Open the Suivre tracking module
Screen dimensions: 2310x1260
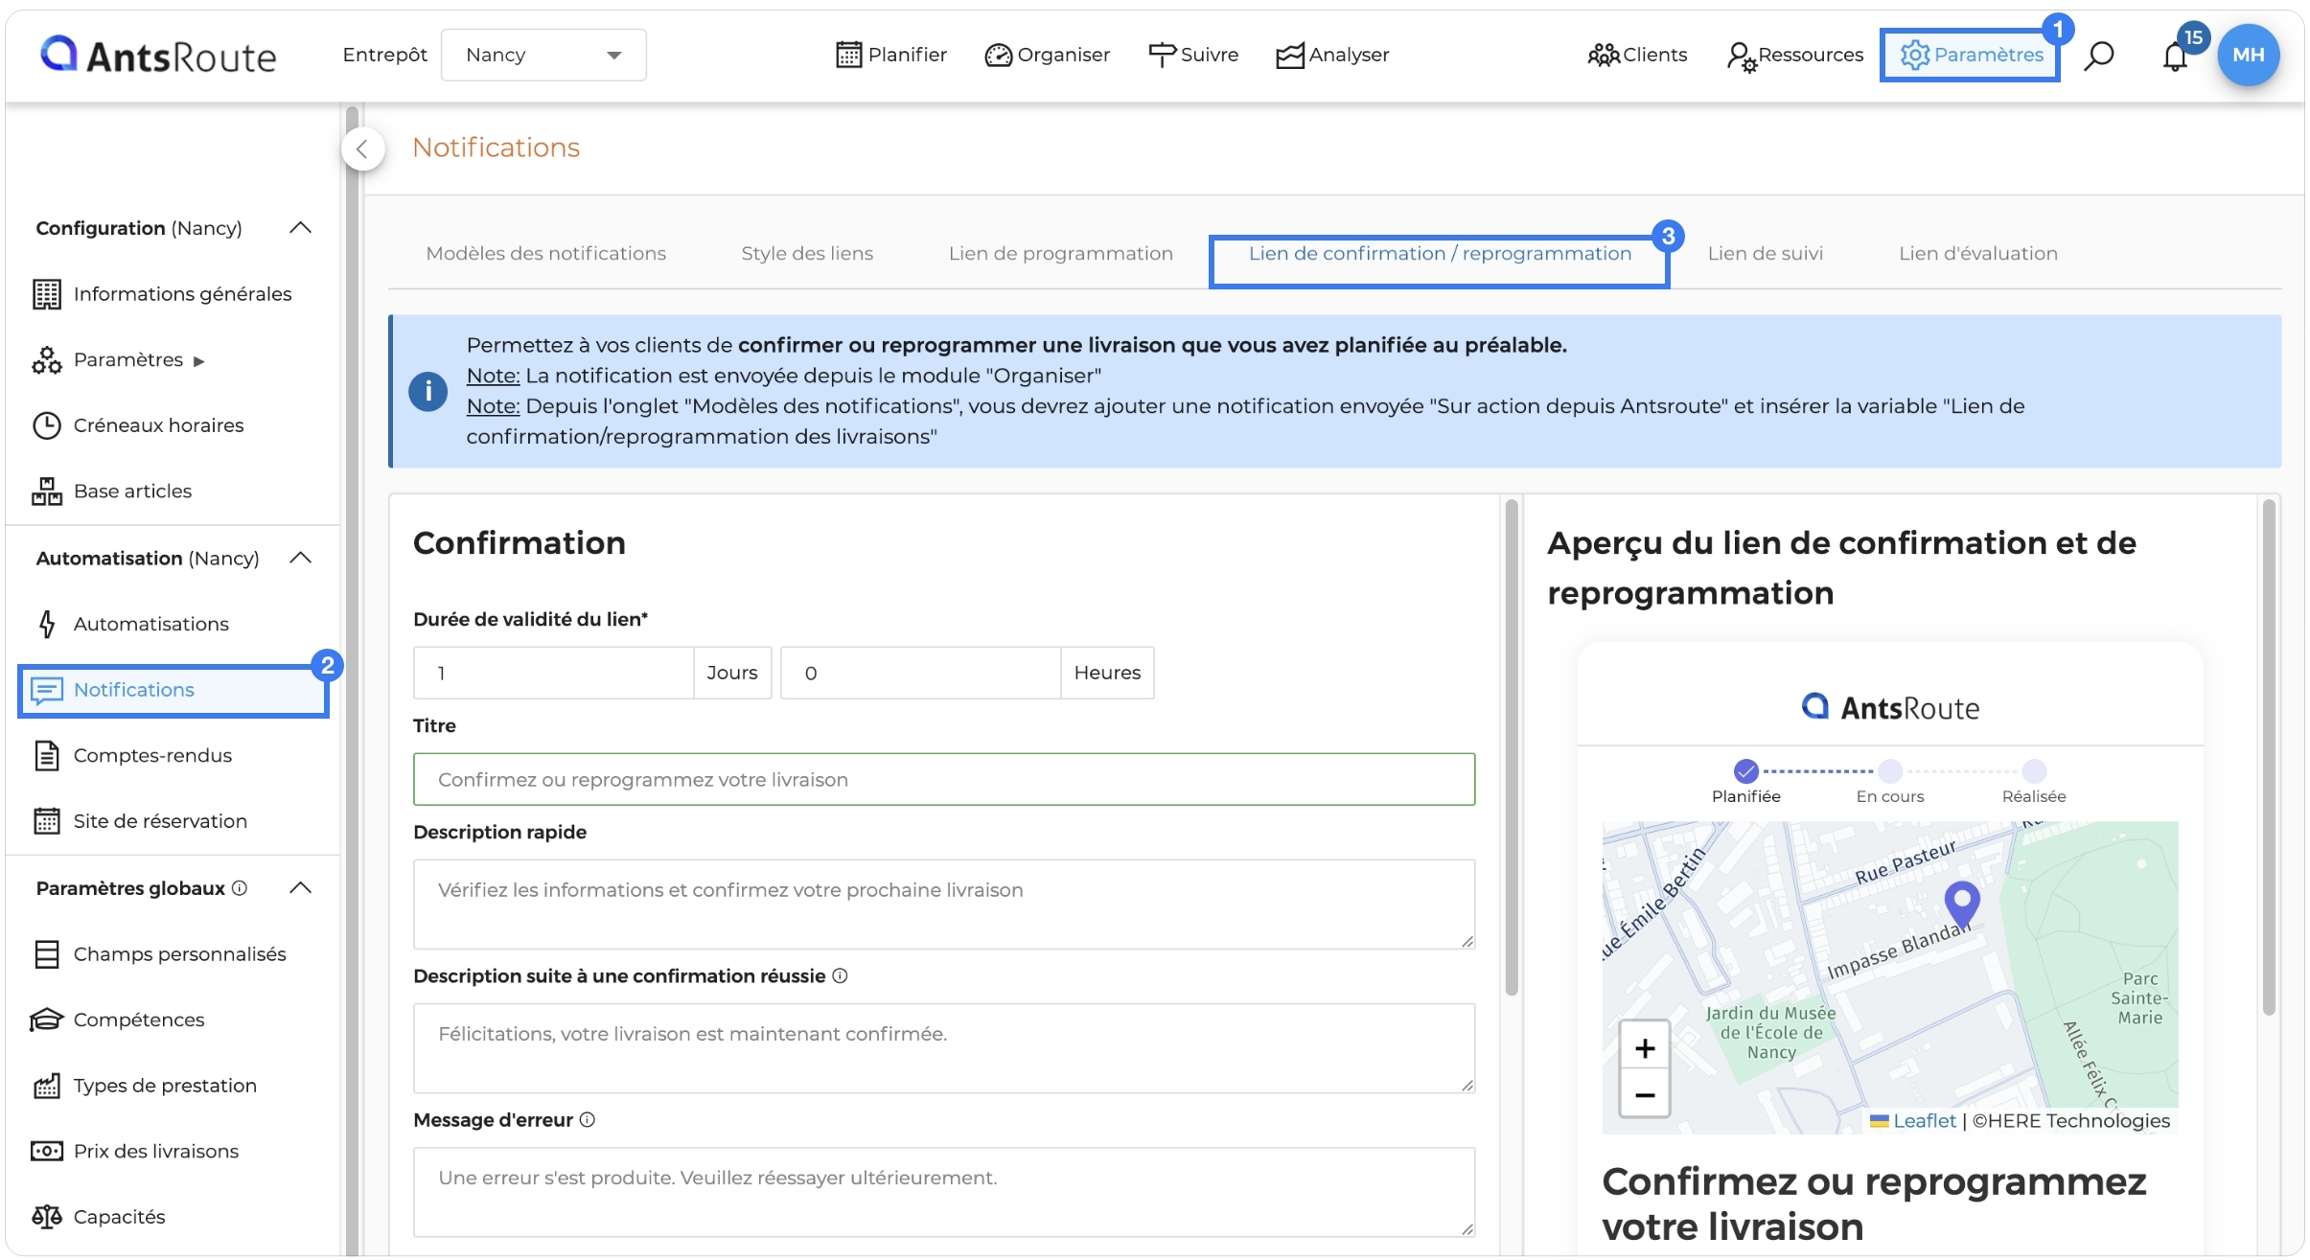[x=1193, y=55]
